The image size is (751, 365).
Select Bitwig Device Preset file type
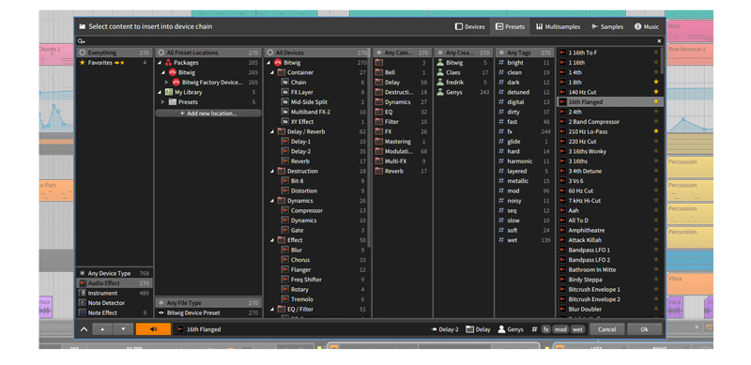coord(208,312)
